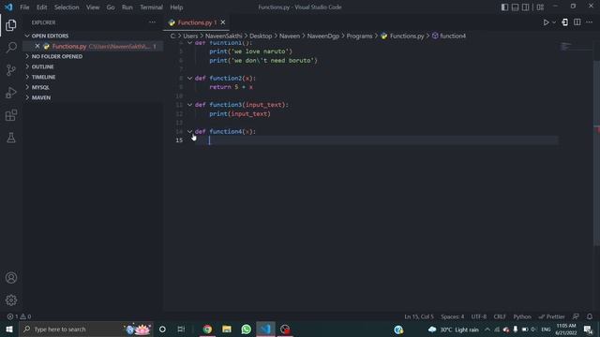The width and height of the screenshot is (600, 337).
Task: Expand the No Folder Opened section
Action: pyautogui.click(x=93, y=56)
